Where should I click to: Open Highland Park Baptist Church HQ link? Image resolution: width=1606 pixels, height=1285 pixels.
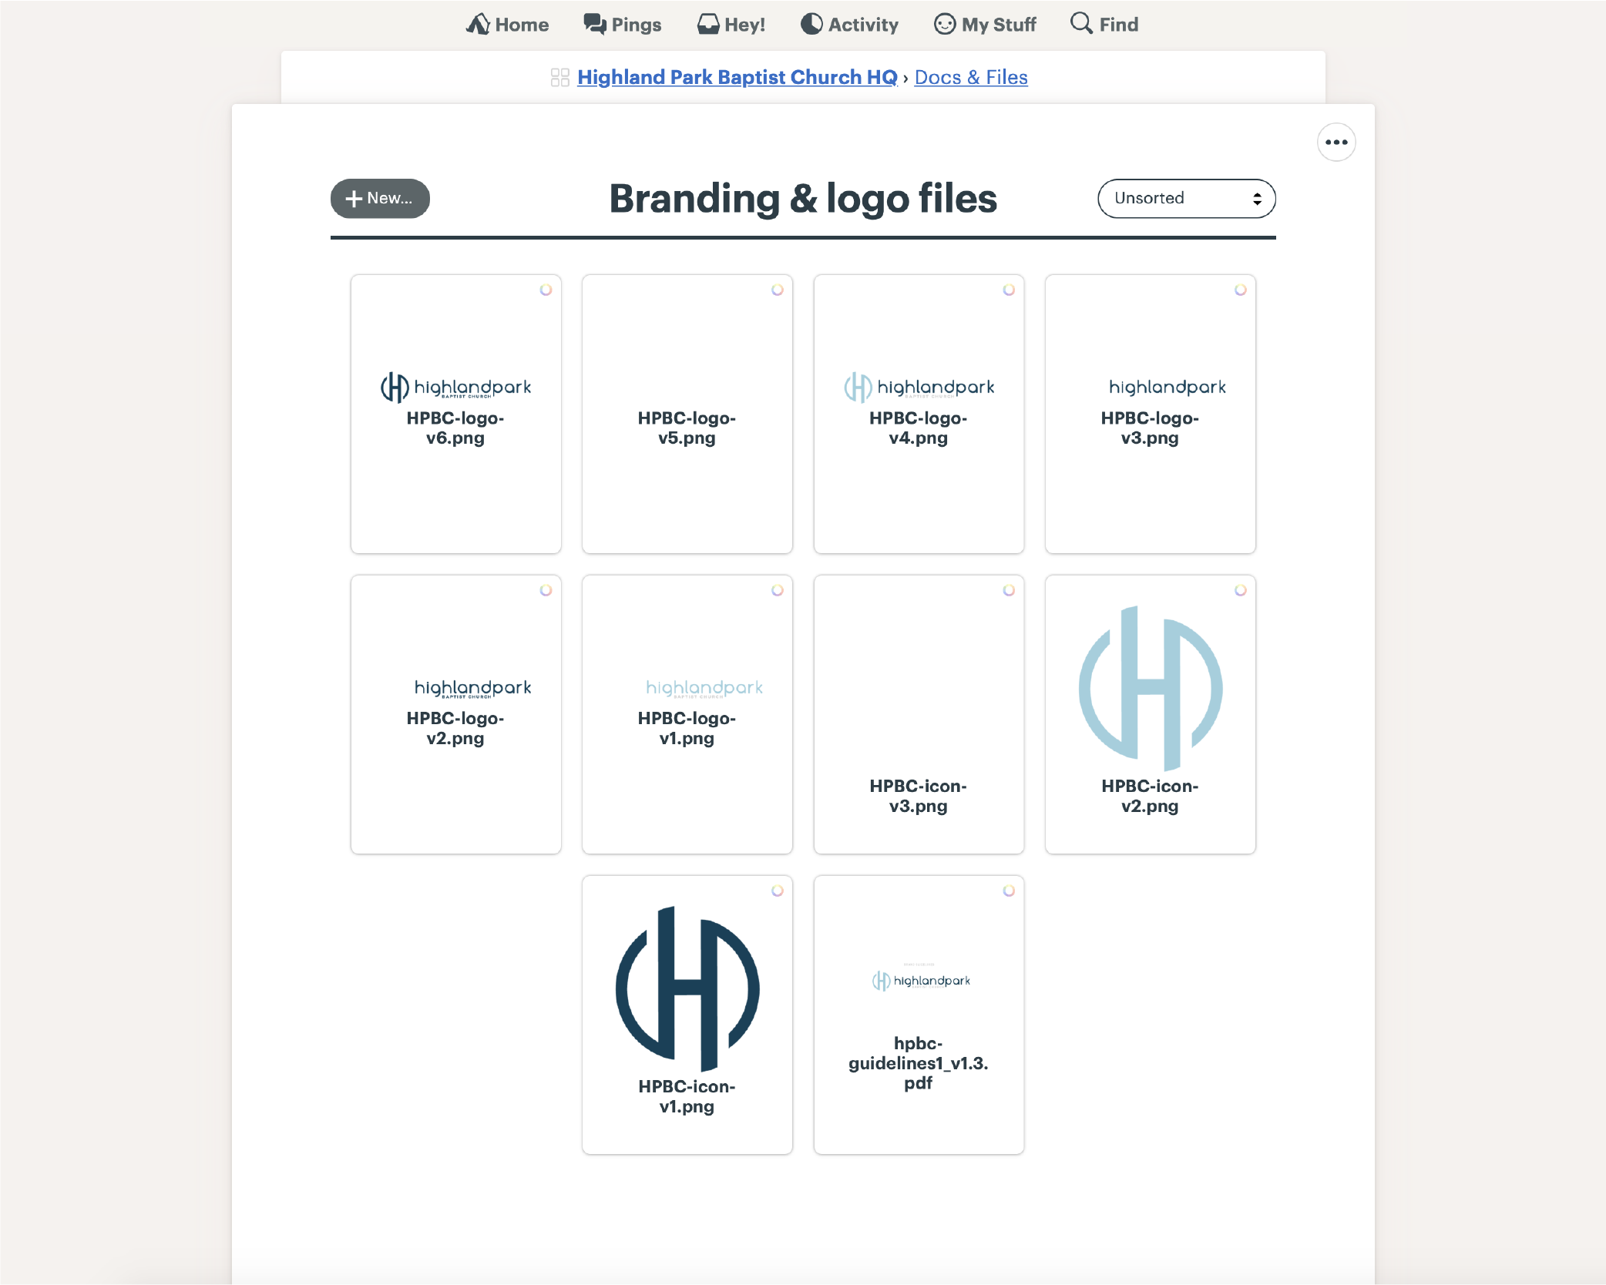737,77
